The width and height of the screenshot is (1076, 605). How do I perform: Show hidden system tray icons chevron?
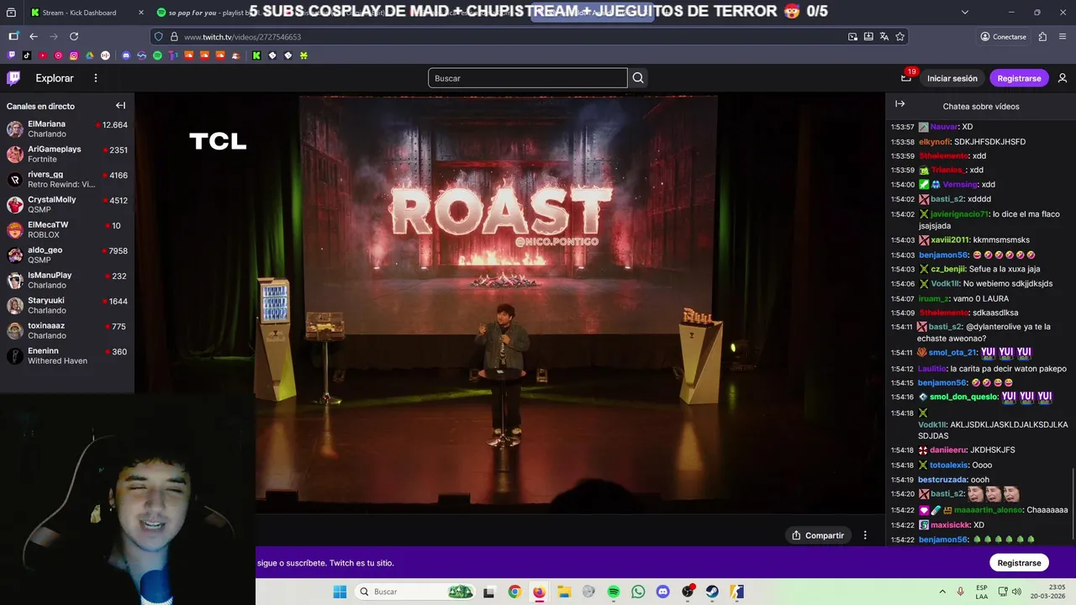(x=942, y=592)
